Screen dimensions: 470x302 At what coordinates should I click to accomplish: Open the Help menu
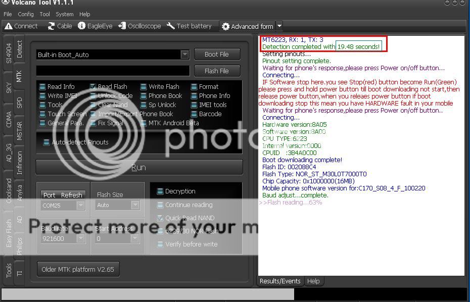point(84,14)
